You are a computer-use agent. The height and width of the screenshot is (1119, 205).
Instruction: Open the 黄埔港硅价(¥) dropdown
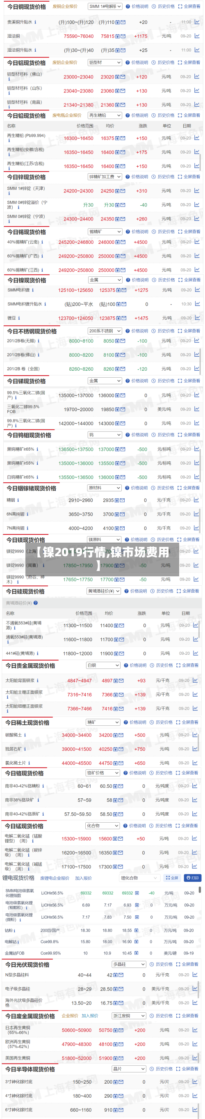(103, 591)
